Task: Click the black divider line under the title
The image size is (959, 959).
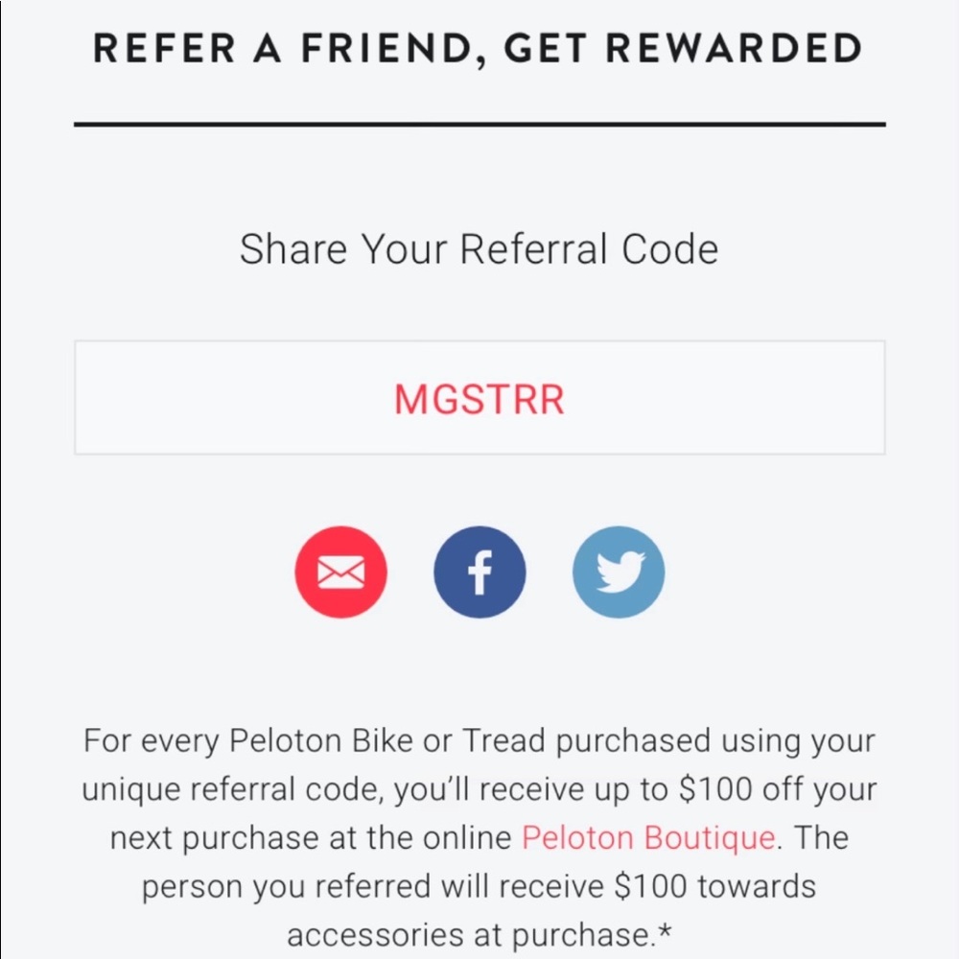Action: [479, 125]
